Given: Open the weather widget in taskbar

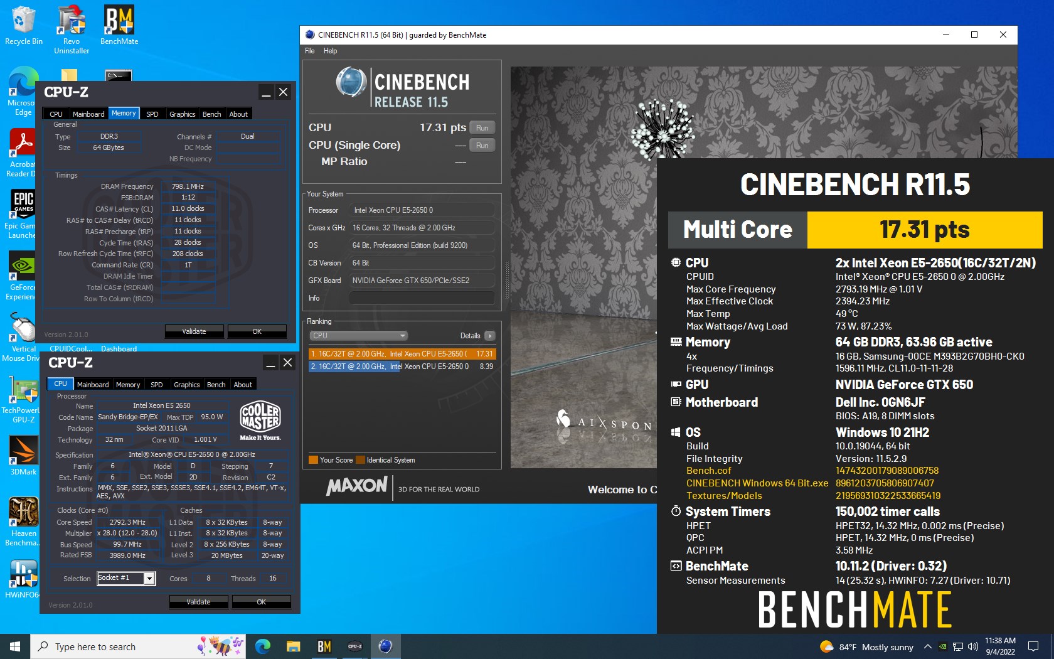Looking at the screenshot, I should 866,647.
